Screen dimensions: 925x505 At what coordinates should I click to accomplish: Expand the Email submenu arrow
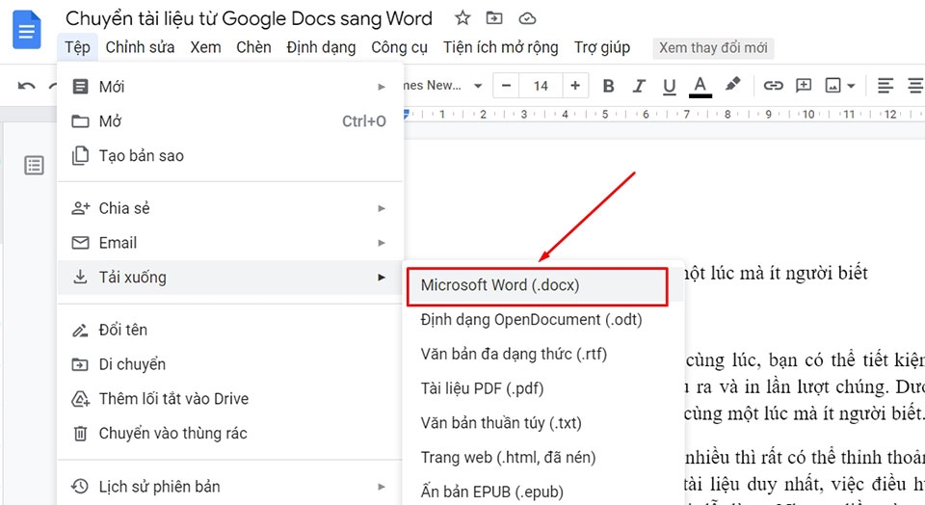(382, 243)
